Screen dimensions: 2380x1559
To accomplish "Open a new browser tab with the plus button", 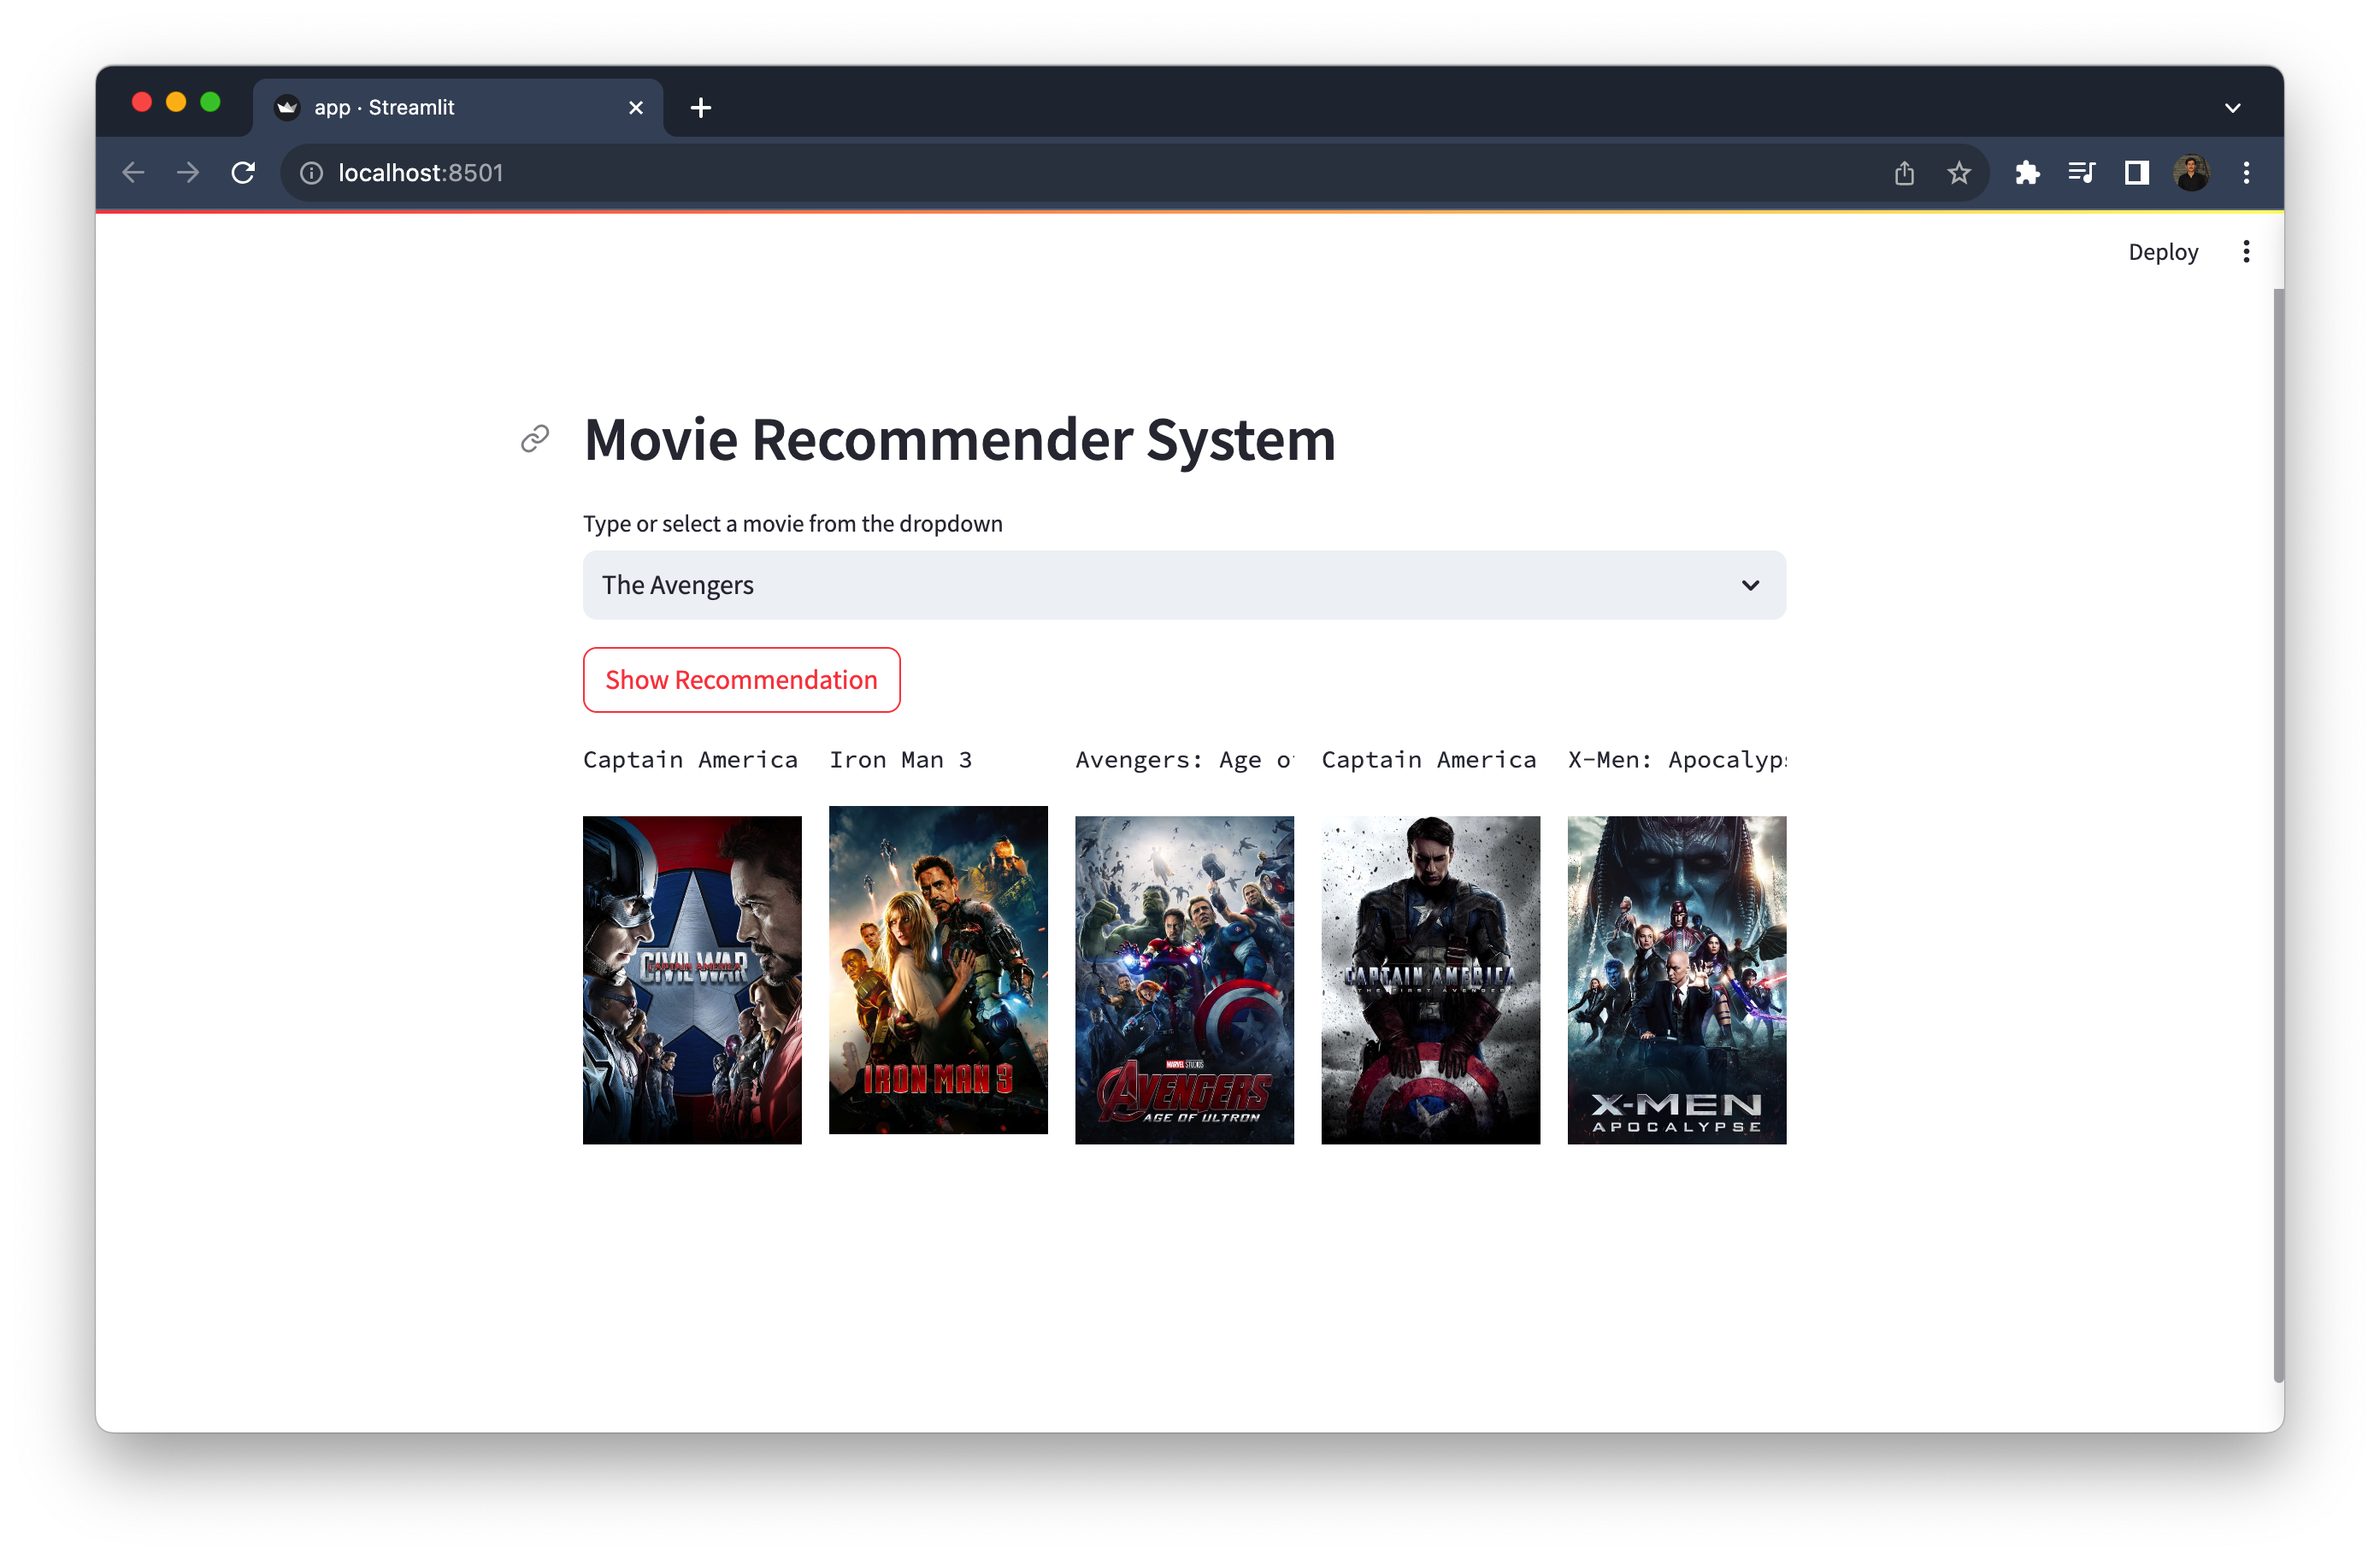I will click(x=700, y=107).
